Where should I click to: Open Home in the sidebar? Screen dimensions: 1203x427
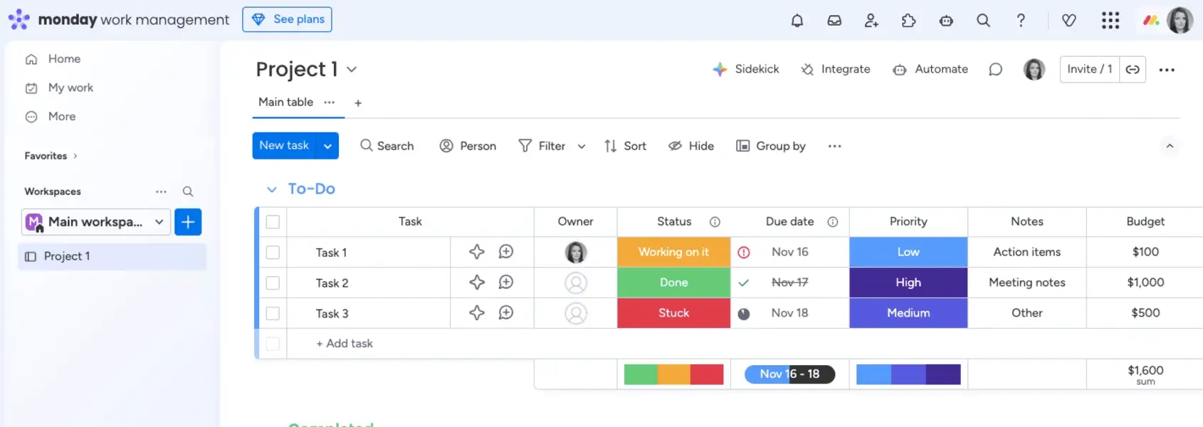point(63,59)
